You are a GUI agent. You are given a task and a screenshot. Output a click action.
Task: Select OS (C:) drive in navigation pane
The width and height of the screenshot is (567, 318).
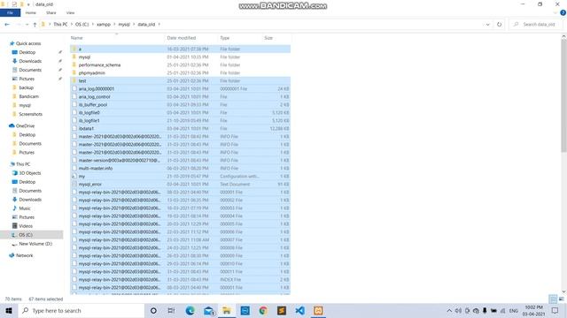click(x=26, y=235)
